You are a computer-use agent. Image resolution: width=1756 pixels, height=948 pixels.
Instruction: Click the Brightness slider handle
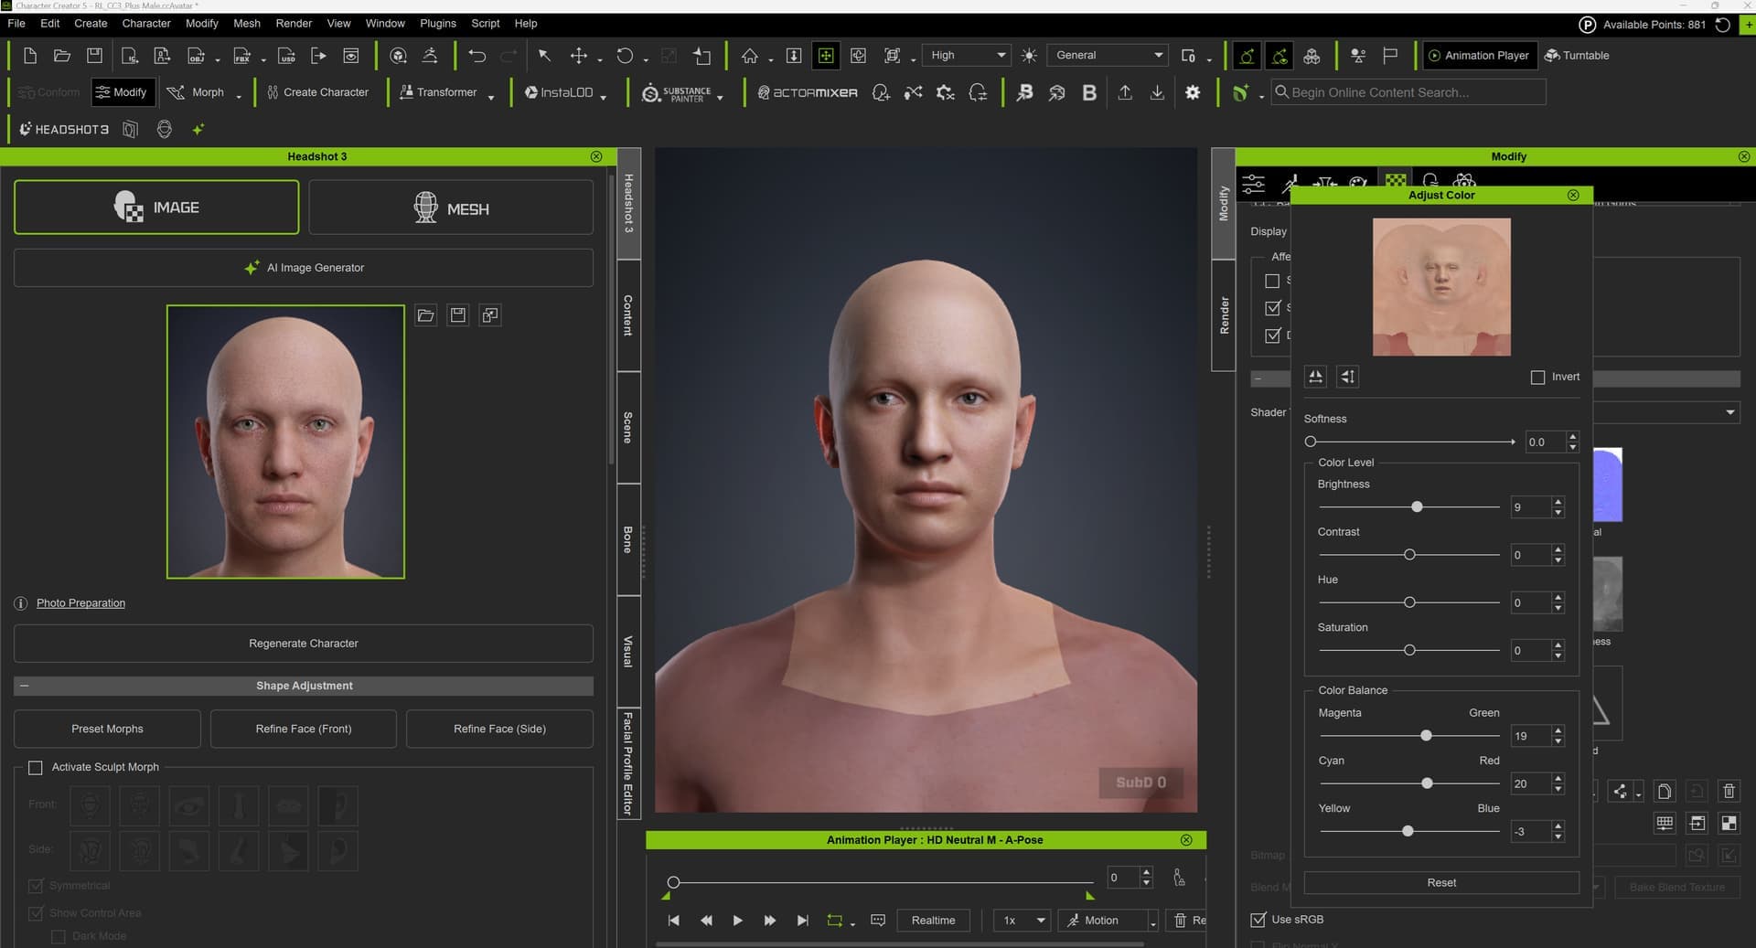[x=1417, y=507]
